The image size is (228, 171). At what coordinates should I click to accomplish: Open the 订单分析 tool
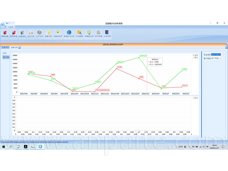[107, 34]
